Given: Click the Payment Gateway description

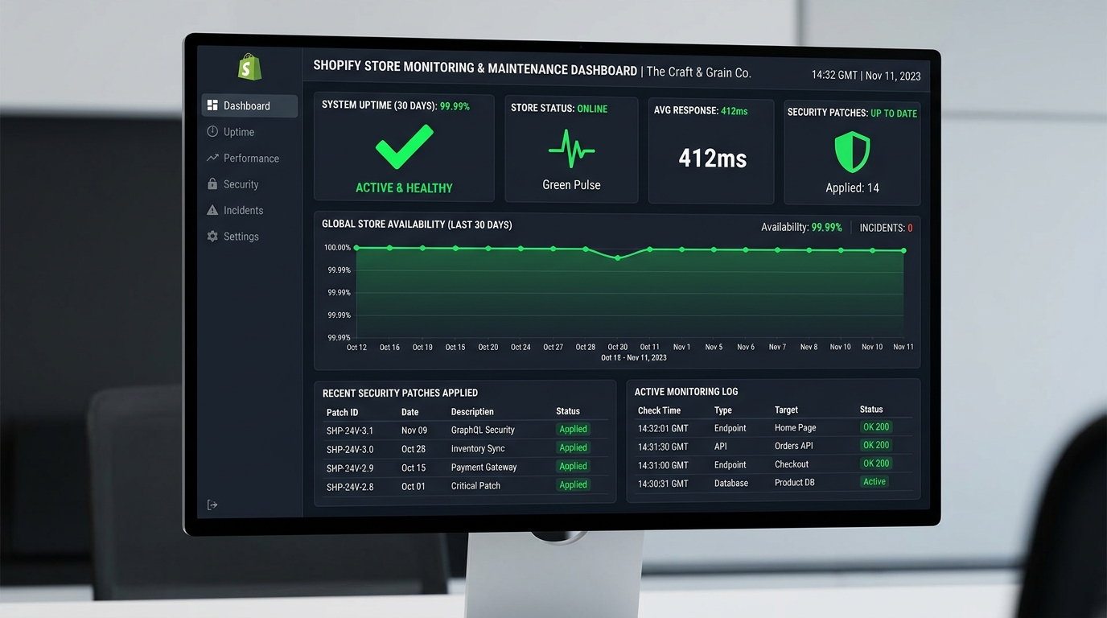Looking at the screenshot, I should 484,467.
